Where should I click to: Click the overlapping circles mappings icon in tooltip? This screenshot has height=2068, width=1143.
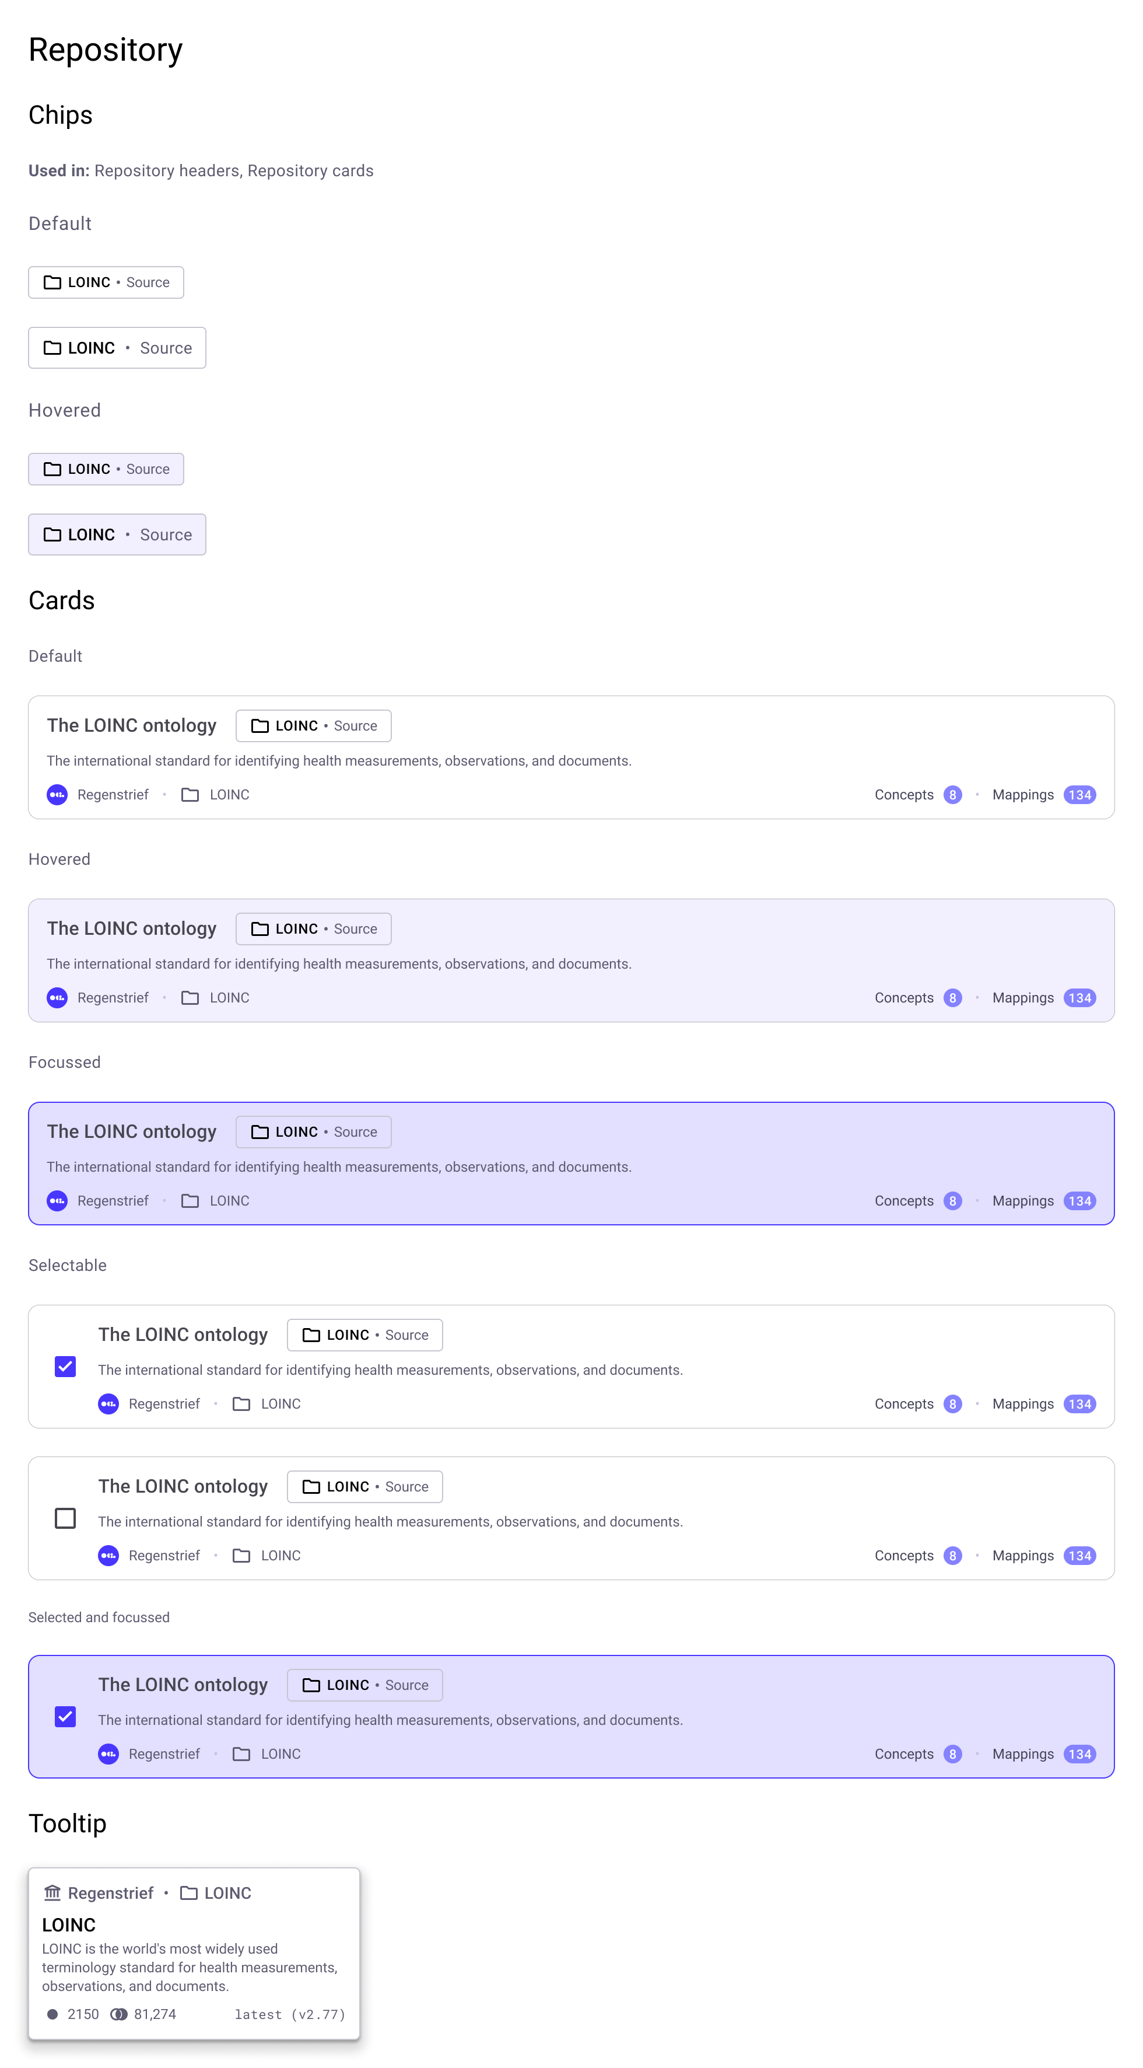(x=119, y=2013)
